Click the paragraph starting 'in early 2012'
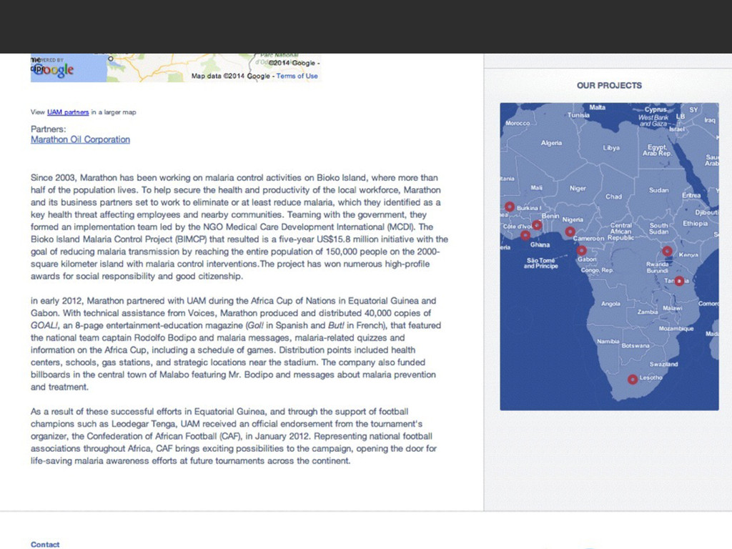The width and height of the screenshot is (732, 549). [236, 344]
